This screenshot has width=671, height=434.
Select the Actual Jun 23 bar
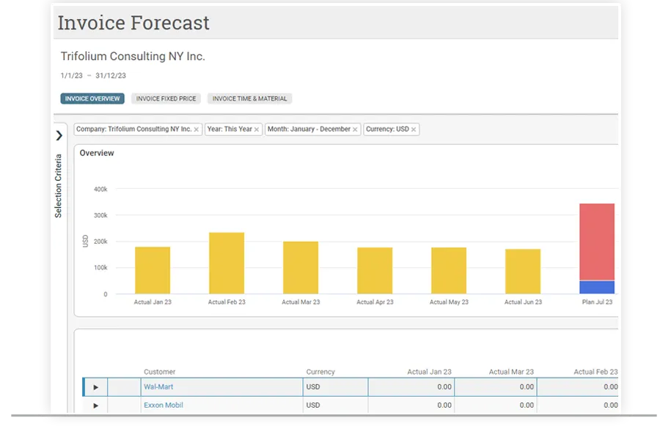pos(523,272)
